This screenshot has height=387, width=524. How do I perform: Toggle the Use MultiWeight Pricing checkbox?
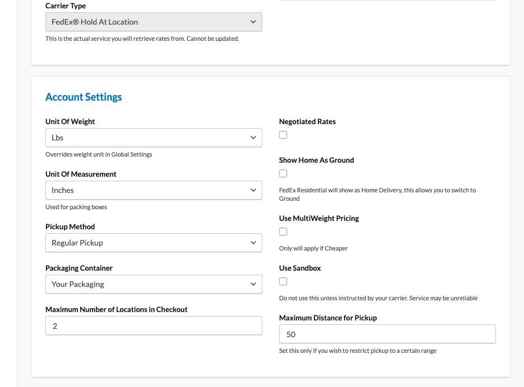pyautogui.click(x=283, y=232)
